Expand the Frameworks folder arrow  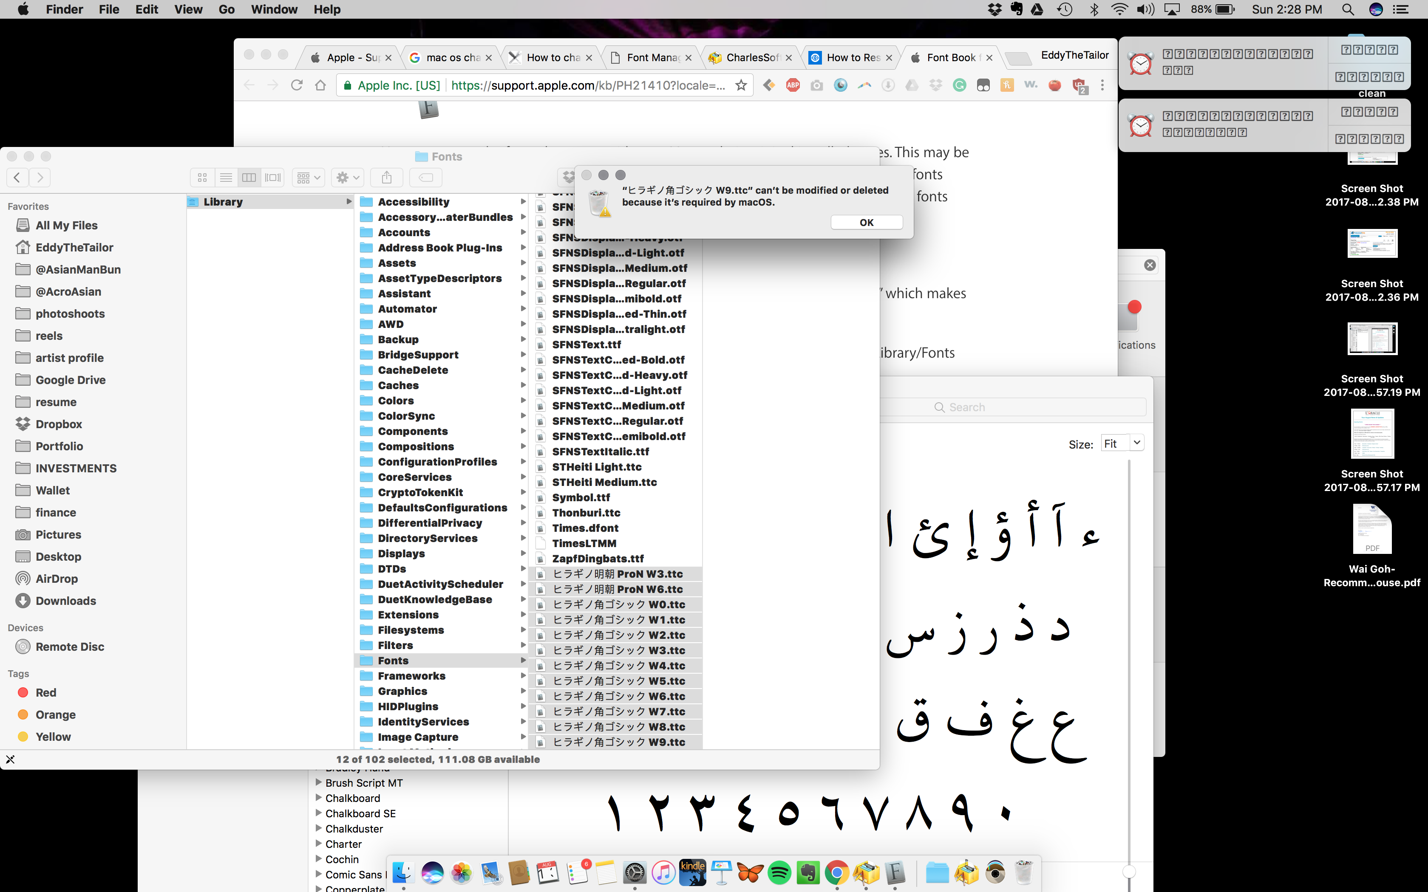(x=523, y=676)
